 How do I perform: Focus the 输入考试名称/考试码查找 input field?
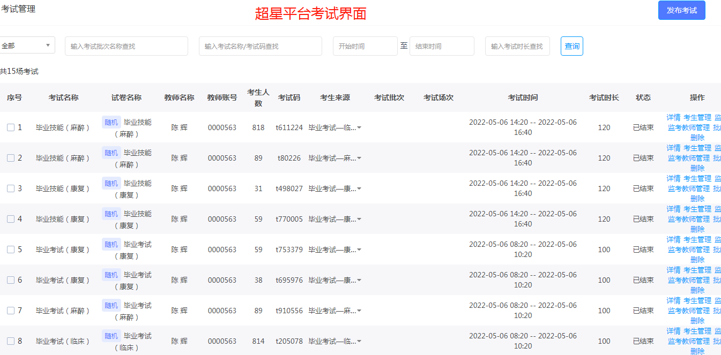[261, 46]
